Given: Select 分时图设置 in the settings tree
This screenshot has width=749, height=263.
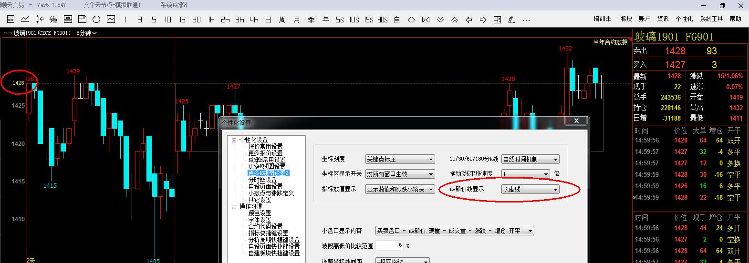Looking at the screenshot, I should [262, 180].
